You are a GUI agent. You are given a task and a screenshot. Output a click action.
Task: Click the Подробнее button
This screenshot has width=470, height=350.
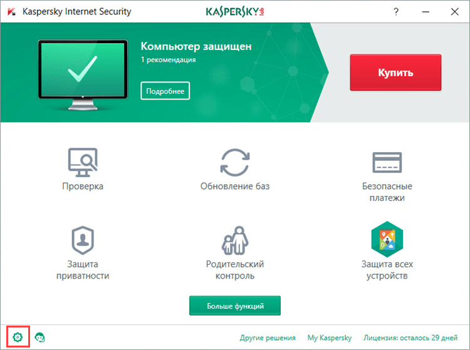tap(165, 91)
